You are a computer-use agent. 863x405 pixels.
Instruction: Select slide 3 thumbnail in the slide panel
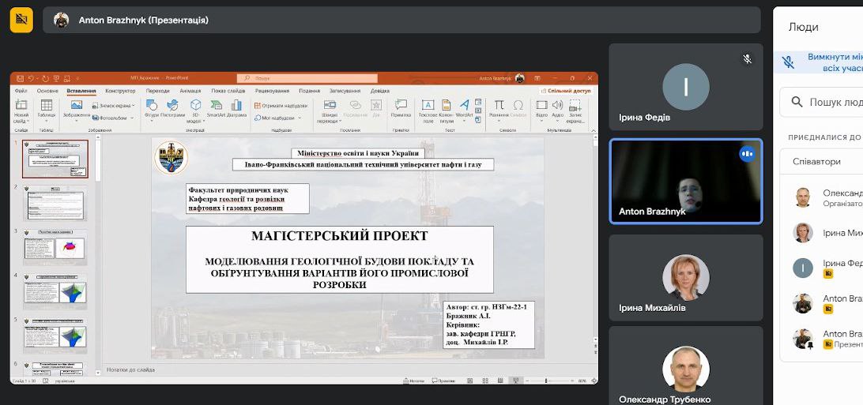(55, 246)
